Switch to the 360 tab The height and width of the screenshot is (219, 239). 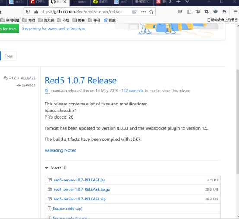(101, 2)
